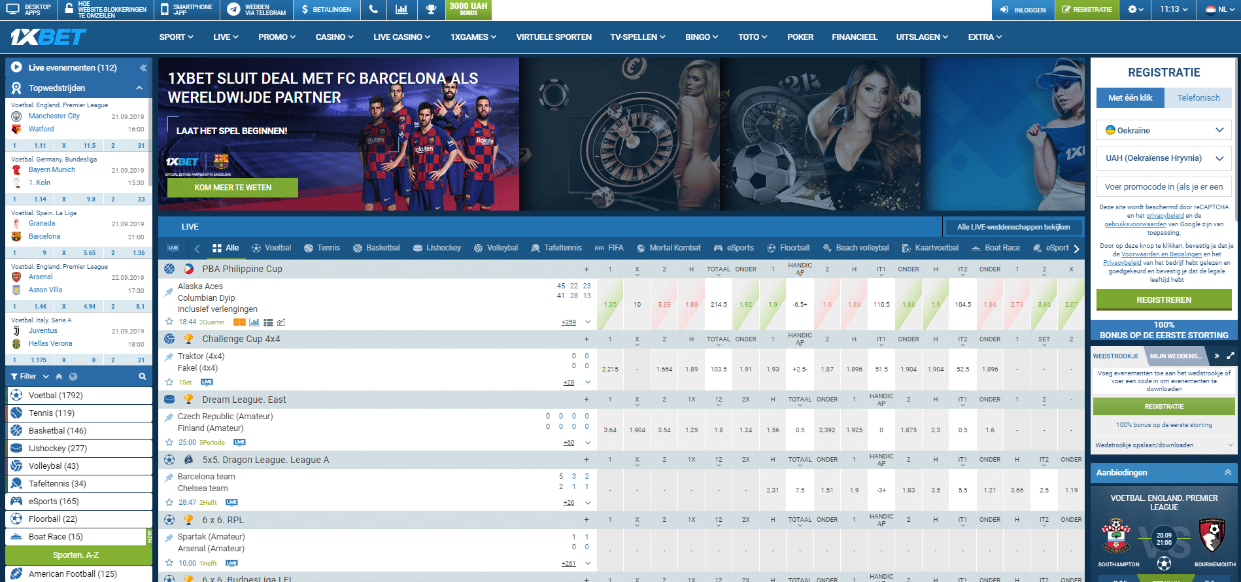Open the bar chart statistics icon in top bar
Screen dimensions: 1241x582
click(401, 10)
